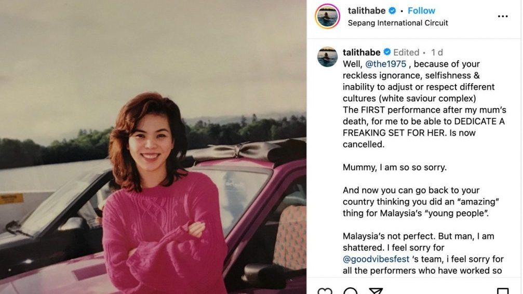The image size is (523, 294).
Task: Open the @the1975 mention
Action: pos(385,64)
